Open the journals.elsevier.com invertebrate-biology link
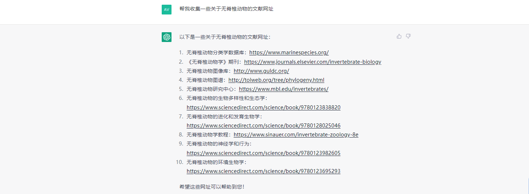This screenshot has height=194, width=529. (313, 62)
